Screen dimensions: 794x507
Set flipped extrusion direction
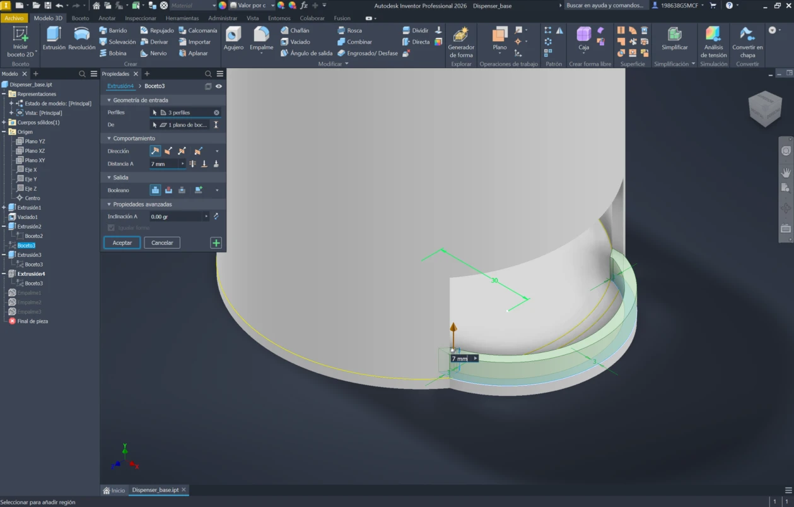point(168,151)
